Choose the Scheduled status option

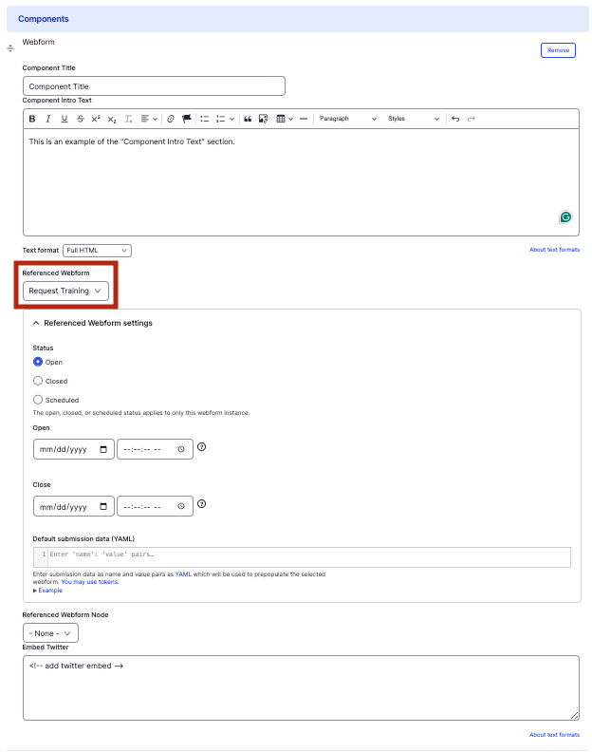point(38,400)
